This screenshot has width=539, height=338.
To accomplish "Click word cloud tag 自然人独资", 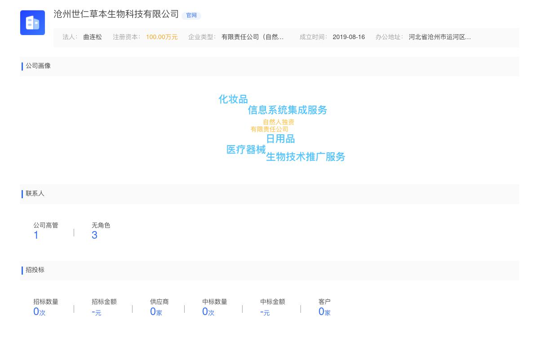I will tap(278, 122).
